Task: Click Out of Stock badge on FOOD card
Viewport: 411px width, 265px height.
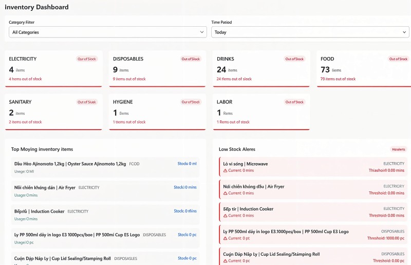Action: [398, 59]
